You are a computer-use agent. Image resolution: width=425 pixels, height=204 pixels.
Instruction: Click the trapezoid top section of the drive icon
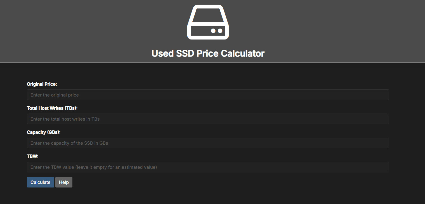pos(208,15)
